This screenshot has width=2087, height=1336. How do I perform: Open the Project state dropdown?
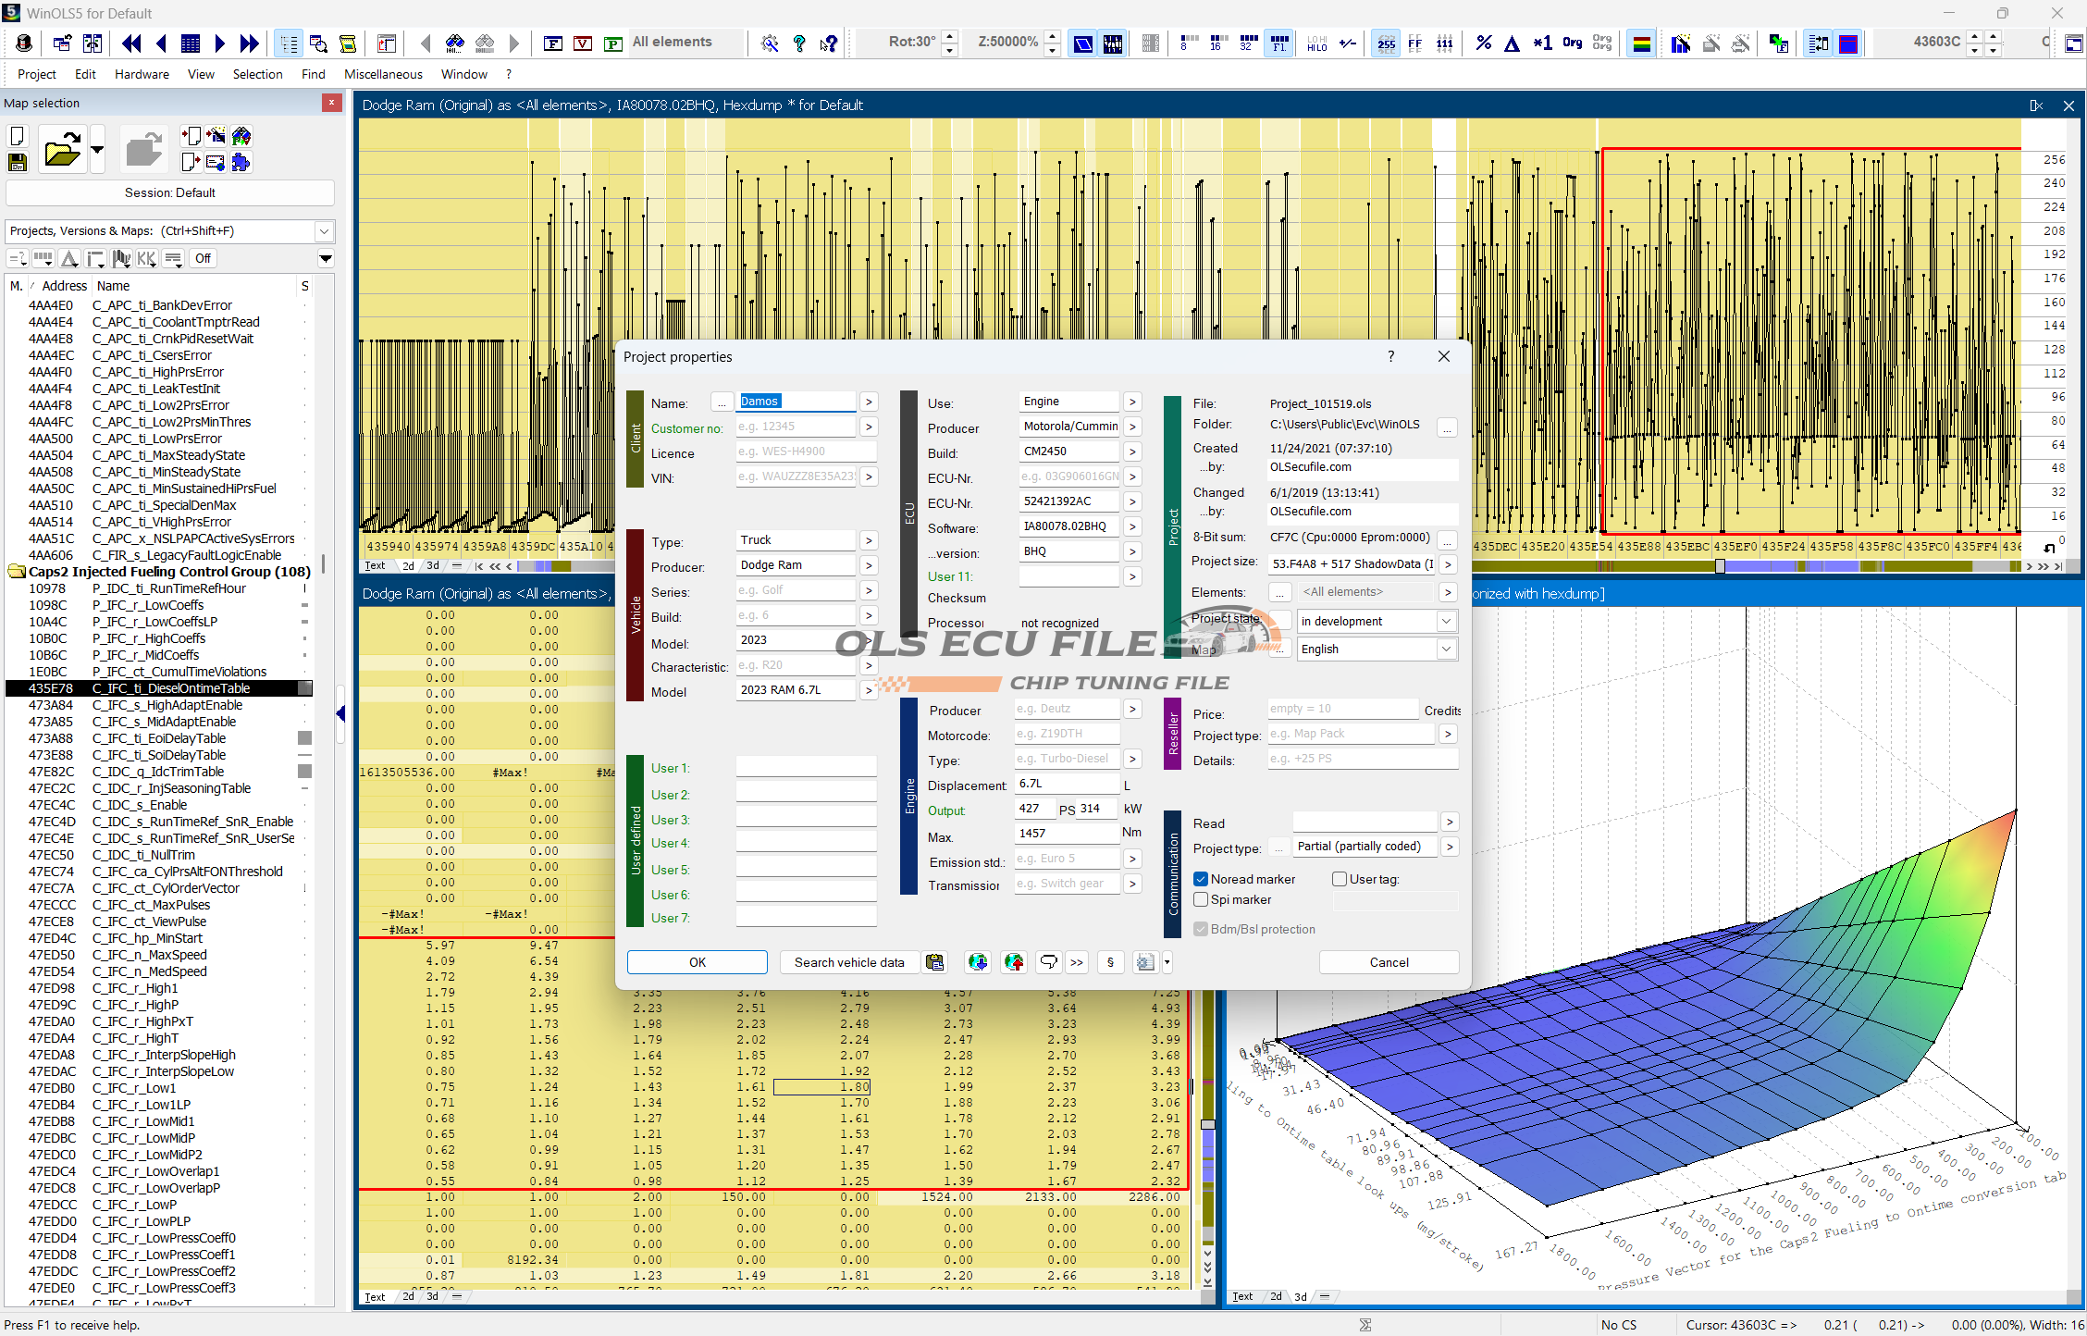(x=1446, y=621)
